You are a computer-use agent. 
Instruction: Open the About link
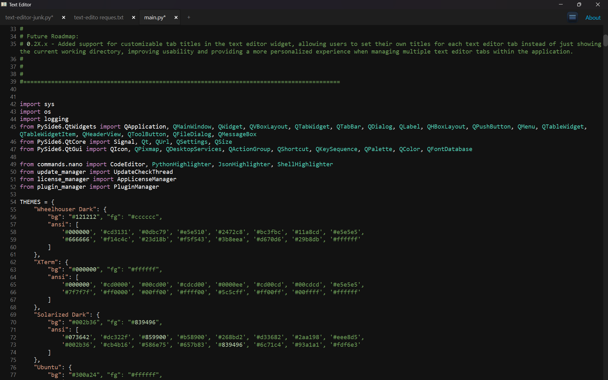593,18
